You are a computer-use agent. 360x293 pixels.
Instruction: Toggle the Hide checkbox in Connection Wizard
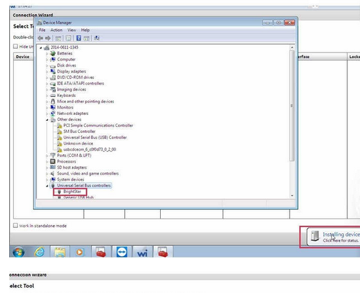click(x=15, y=47)
